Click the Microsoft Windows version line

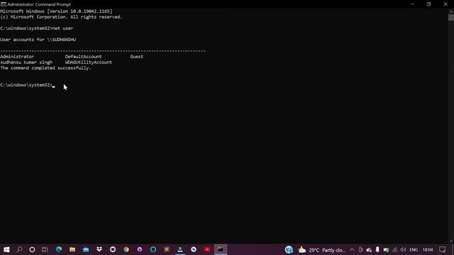[56, 11]
